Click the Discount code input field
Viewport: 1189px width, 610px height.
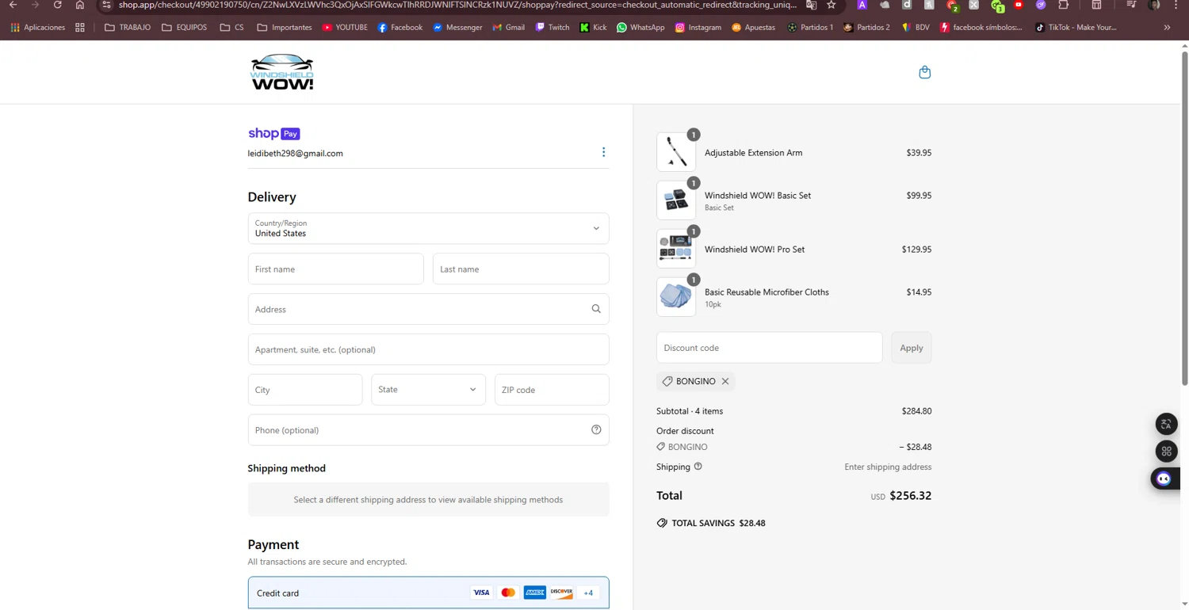tap(769, 348)
